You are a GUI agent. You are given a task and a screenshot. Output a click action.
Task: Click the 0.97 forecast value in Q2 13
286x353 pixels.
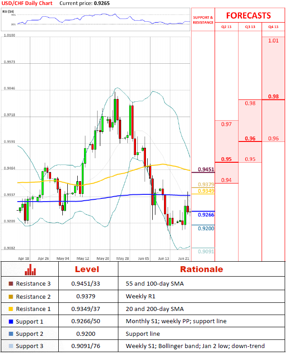point(226,124)
